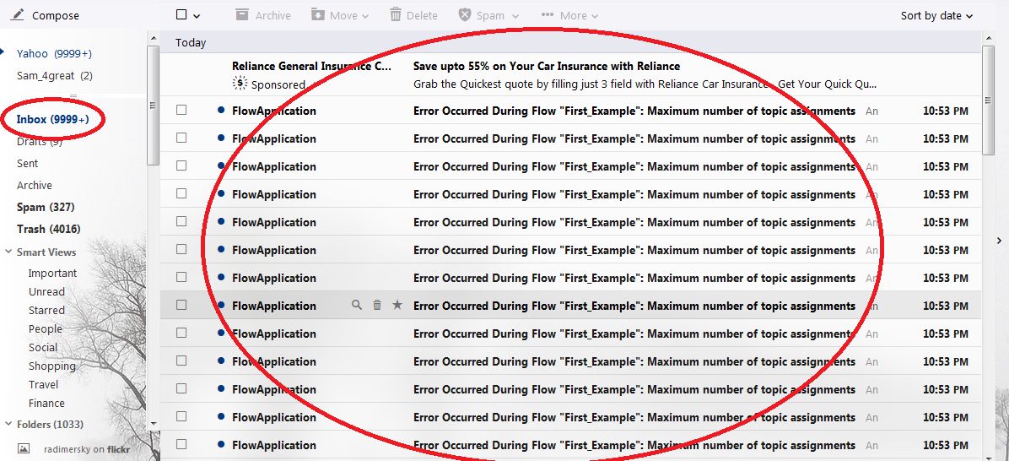Open the Drafts folder
The width and height of the screenshot is (1009, 461).
tap(40, 142)
